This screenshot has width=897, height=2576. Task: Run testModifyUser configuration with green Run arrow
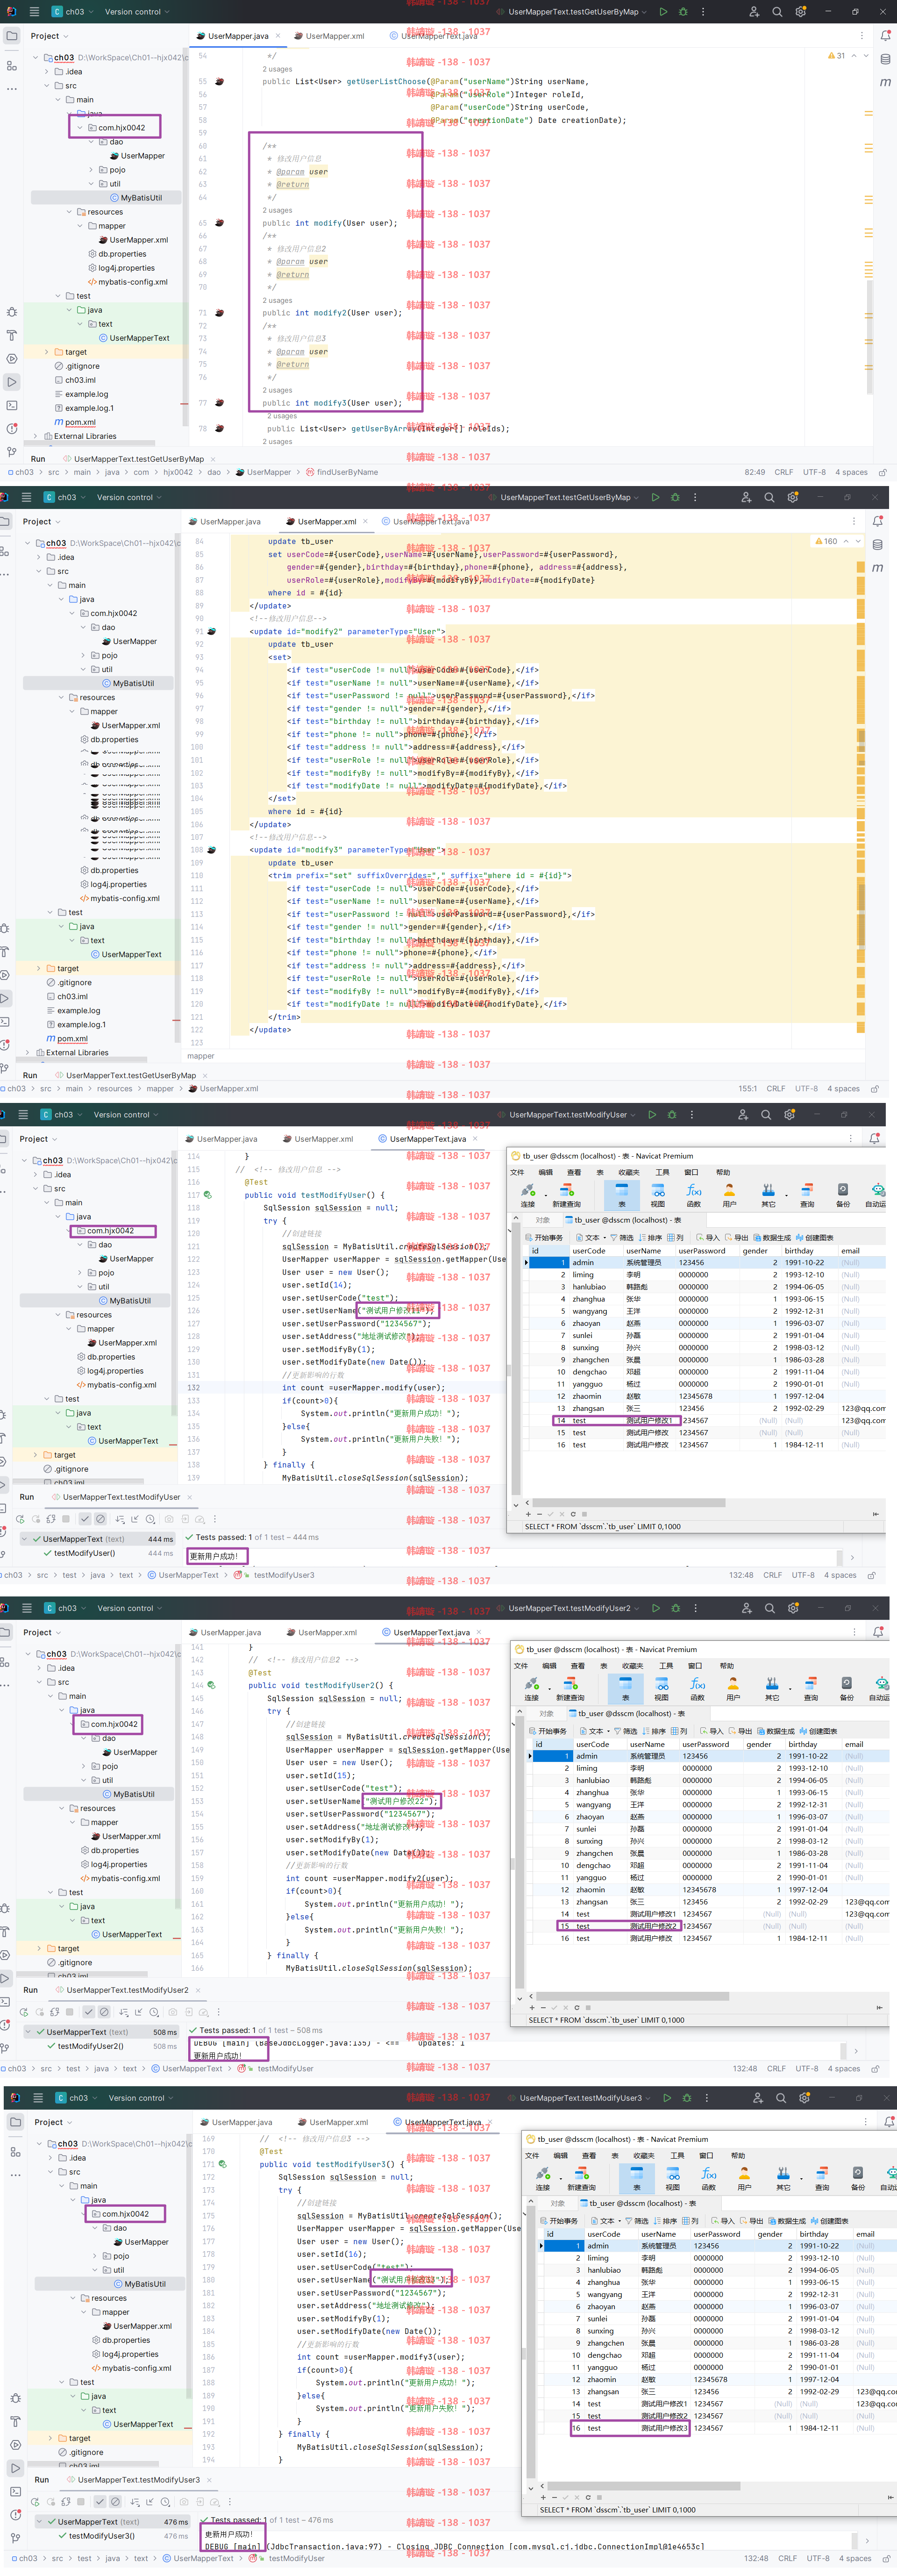click(652, 1114)
